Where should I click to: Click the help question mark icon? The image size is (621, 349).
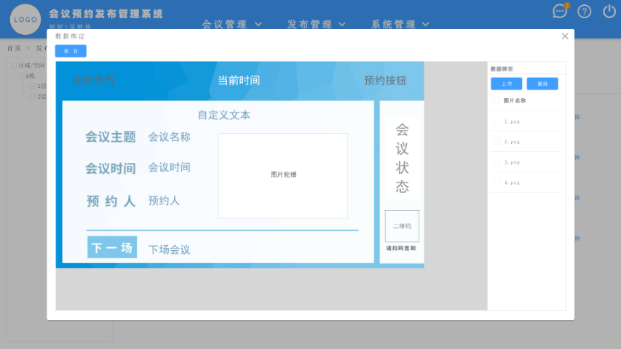[585, 11]
